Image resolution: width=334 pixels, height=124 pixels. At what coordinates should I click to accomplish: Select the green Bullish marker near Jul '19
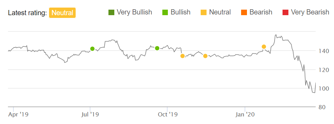92,49
